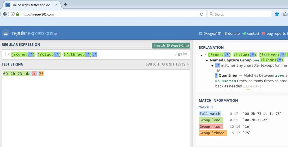This screenshot has height=147, width=288.
Task: Collapse the top-level regex explanation tree
Action: tap(201, 55)
